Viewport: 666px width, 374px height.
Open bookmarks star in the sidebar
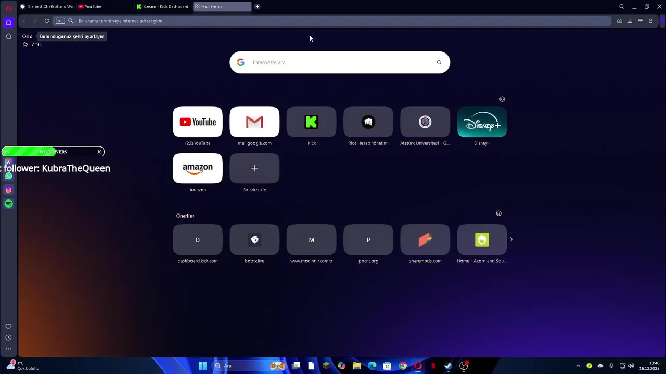tap(8, 36)
